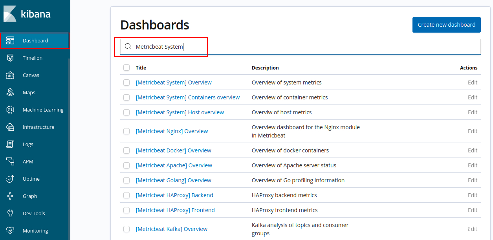Open [Metricbeat HAProxy] Frontend link

click(x=175, y=210)
